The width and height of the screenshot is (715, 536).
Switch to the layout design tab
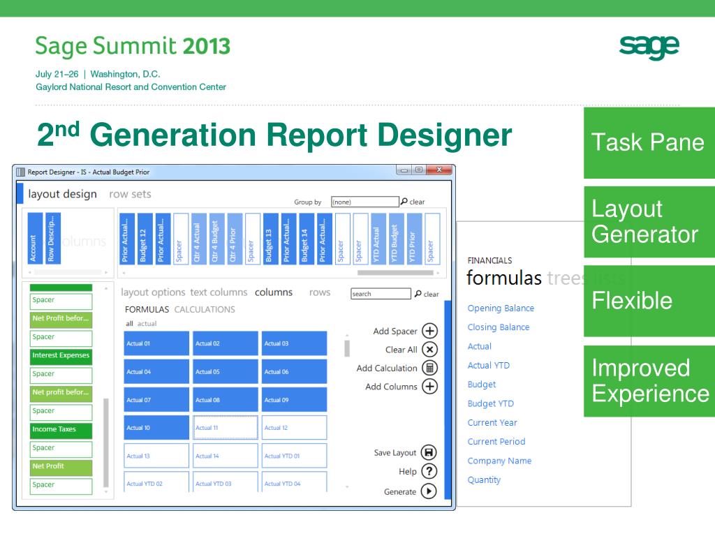[62, 194]
